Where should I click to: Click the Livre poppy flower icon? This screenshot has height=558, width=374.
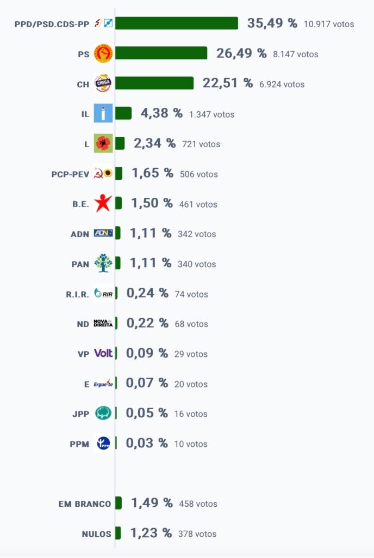(103, 143)
